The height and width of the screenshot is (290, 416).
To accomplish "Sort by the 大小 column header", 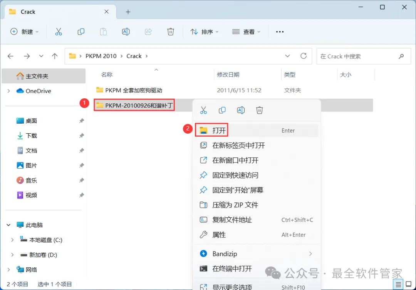I will pyautogui.click(x=346, y=75).
